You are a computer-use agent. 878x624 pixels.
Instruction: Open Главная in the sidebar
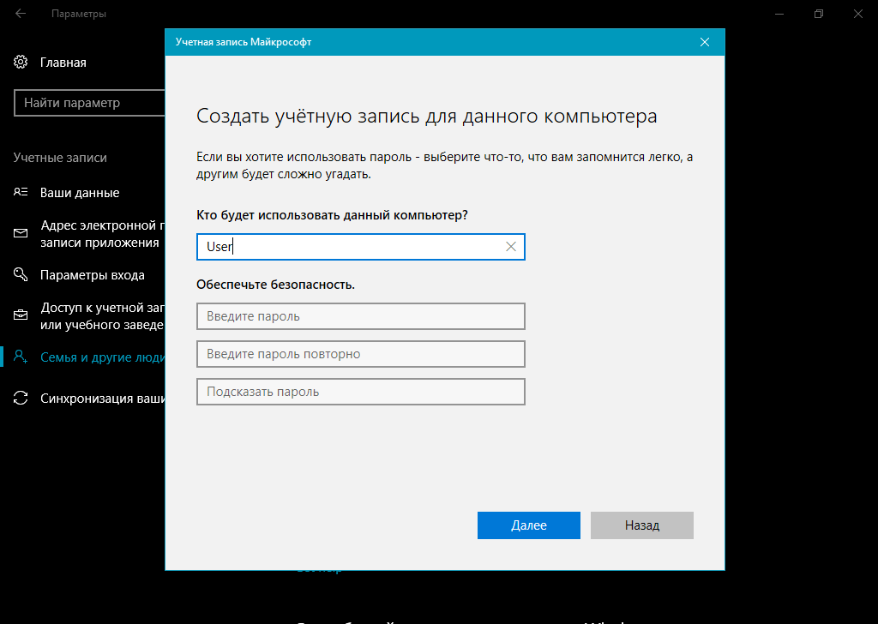click(63, 62)
